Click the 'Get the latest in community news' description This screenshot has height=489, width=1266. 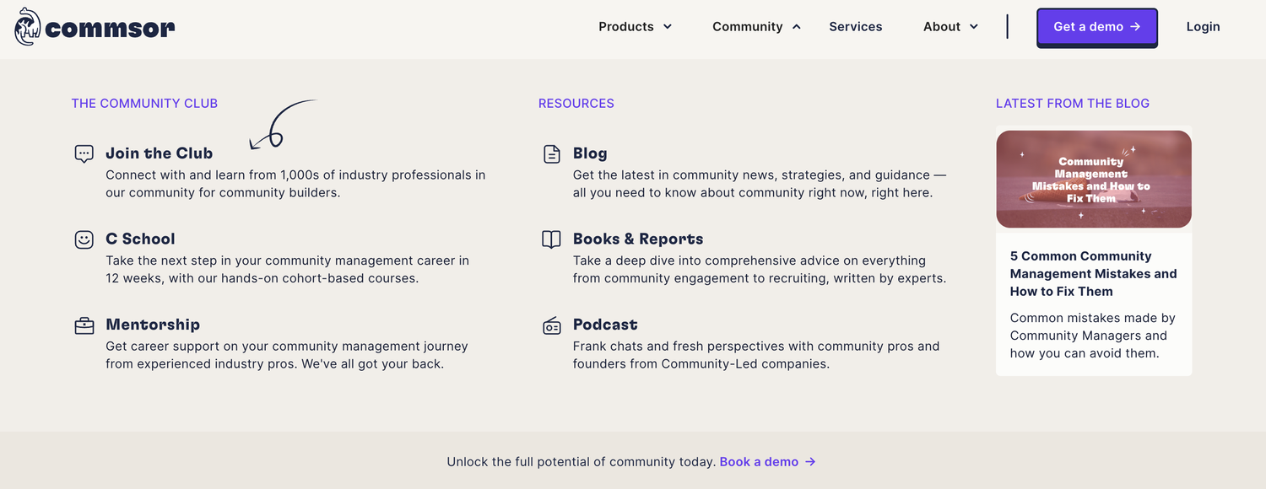[760, 184]
